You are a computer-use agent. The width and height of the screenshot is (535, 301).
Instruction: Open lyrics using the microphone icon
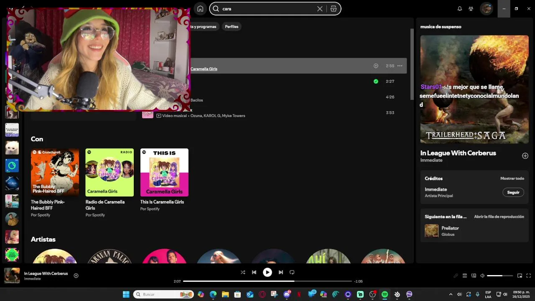pos(456,275)
